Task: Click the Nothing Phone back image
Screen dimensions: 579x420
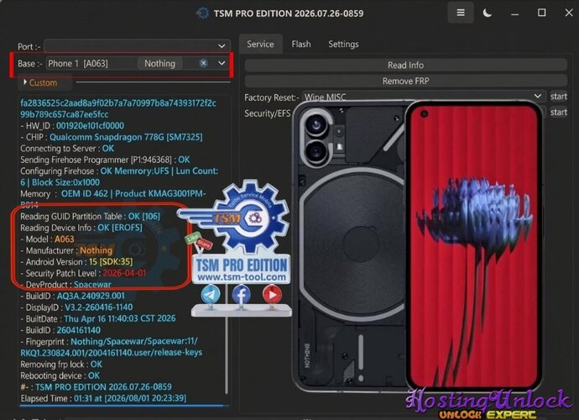Action: point(349,247)
